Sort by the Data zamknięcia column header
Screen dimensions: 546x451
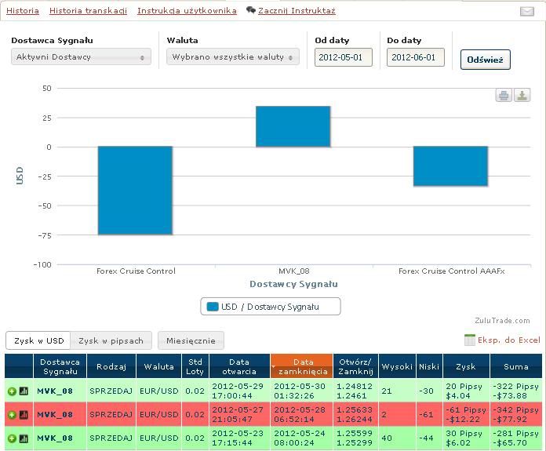coord(301,366)
